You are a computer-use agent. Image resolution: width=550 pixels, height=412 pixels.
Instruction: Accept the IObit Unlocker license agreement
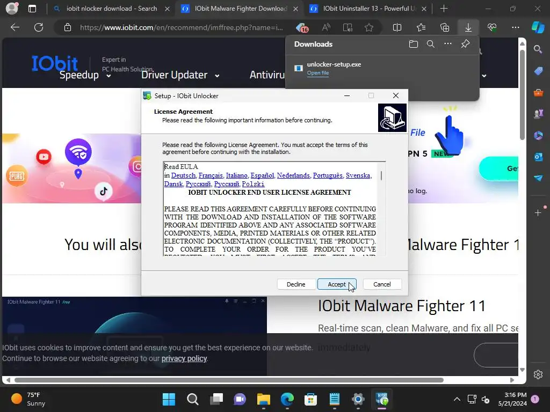click(x=337, y=284)
